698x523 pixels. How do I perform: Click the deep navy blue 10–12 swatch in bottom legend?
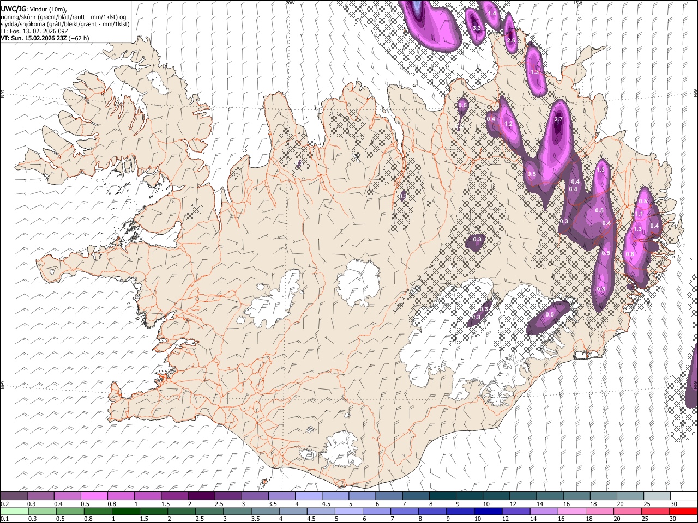pos(488,511)
